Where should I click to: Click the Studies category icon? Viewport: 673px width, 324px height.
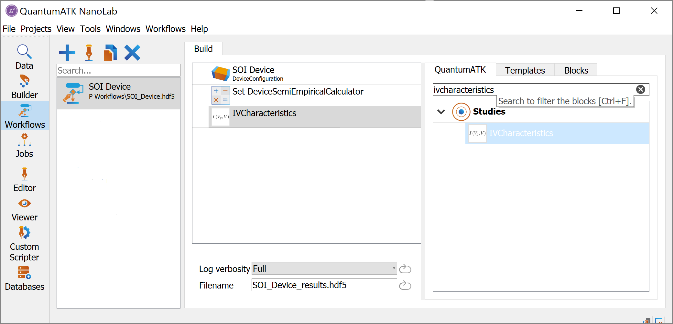click(461, 112)
